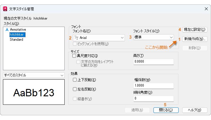211x120 pixels.
Task: Click the Annotative style triangle icon
Action: coord(7,30)
